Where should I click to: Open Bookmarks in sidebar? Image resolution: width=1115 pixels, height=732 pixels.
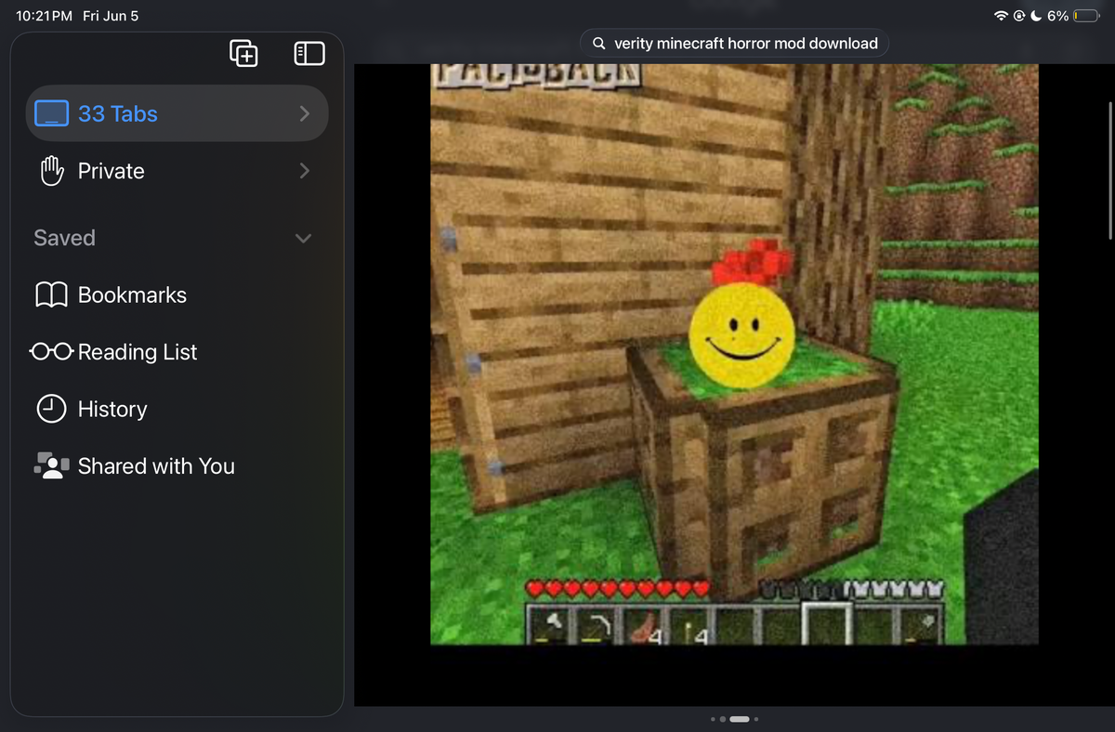(177, 295)
